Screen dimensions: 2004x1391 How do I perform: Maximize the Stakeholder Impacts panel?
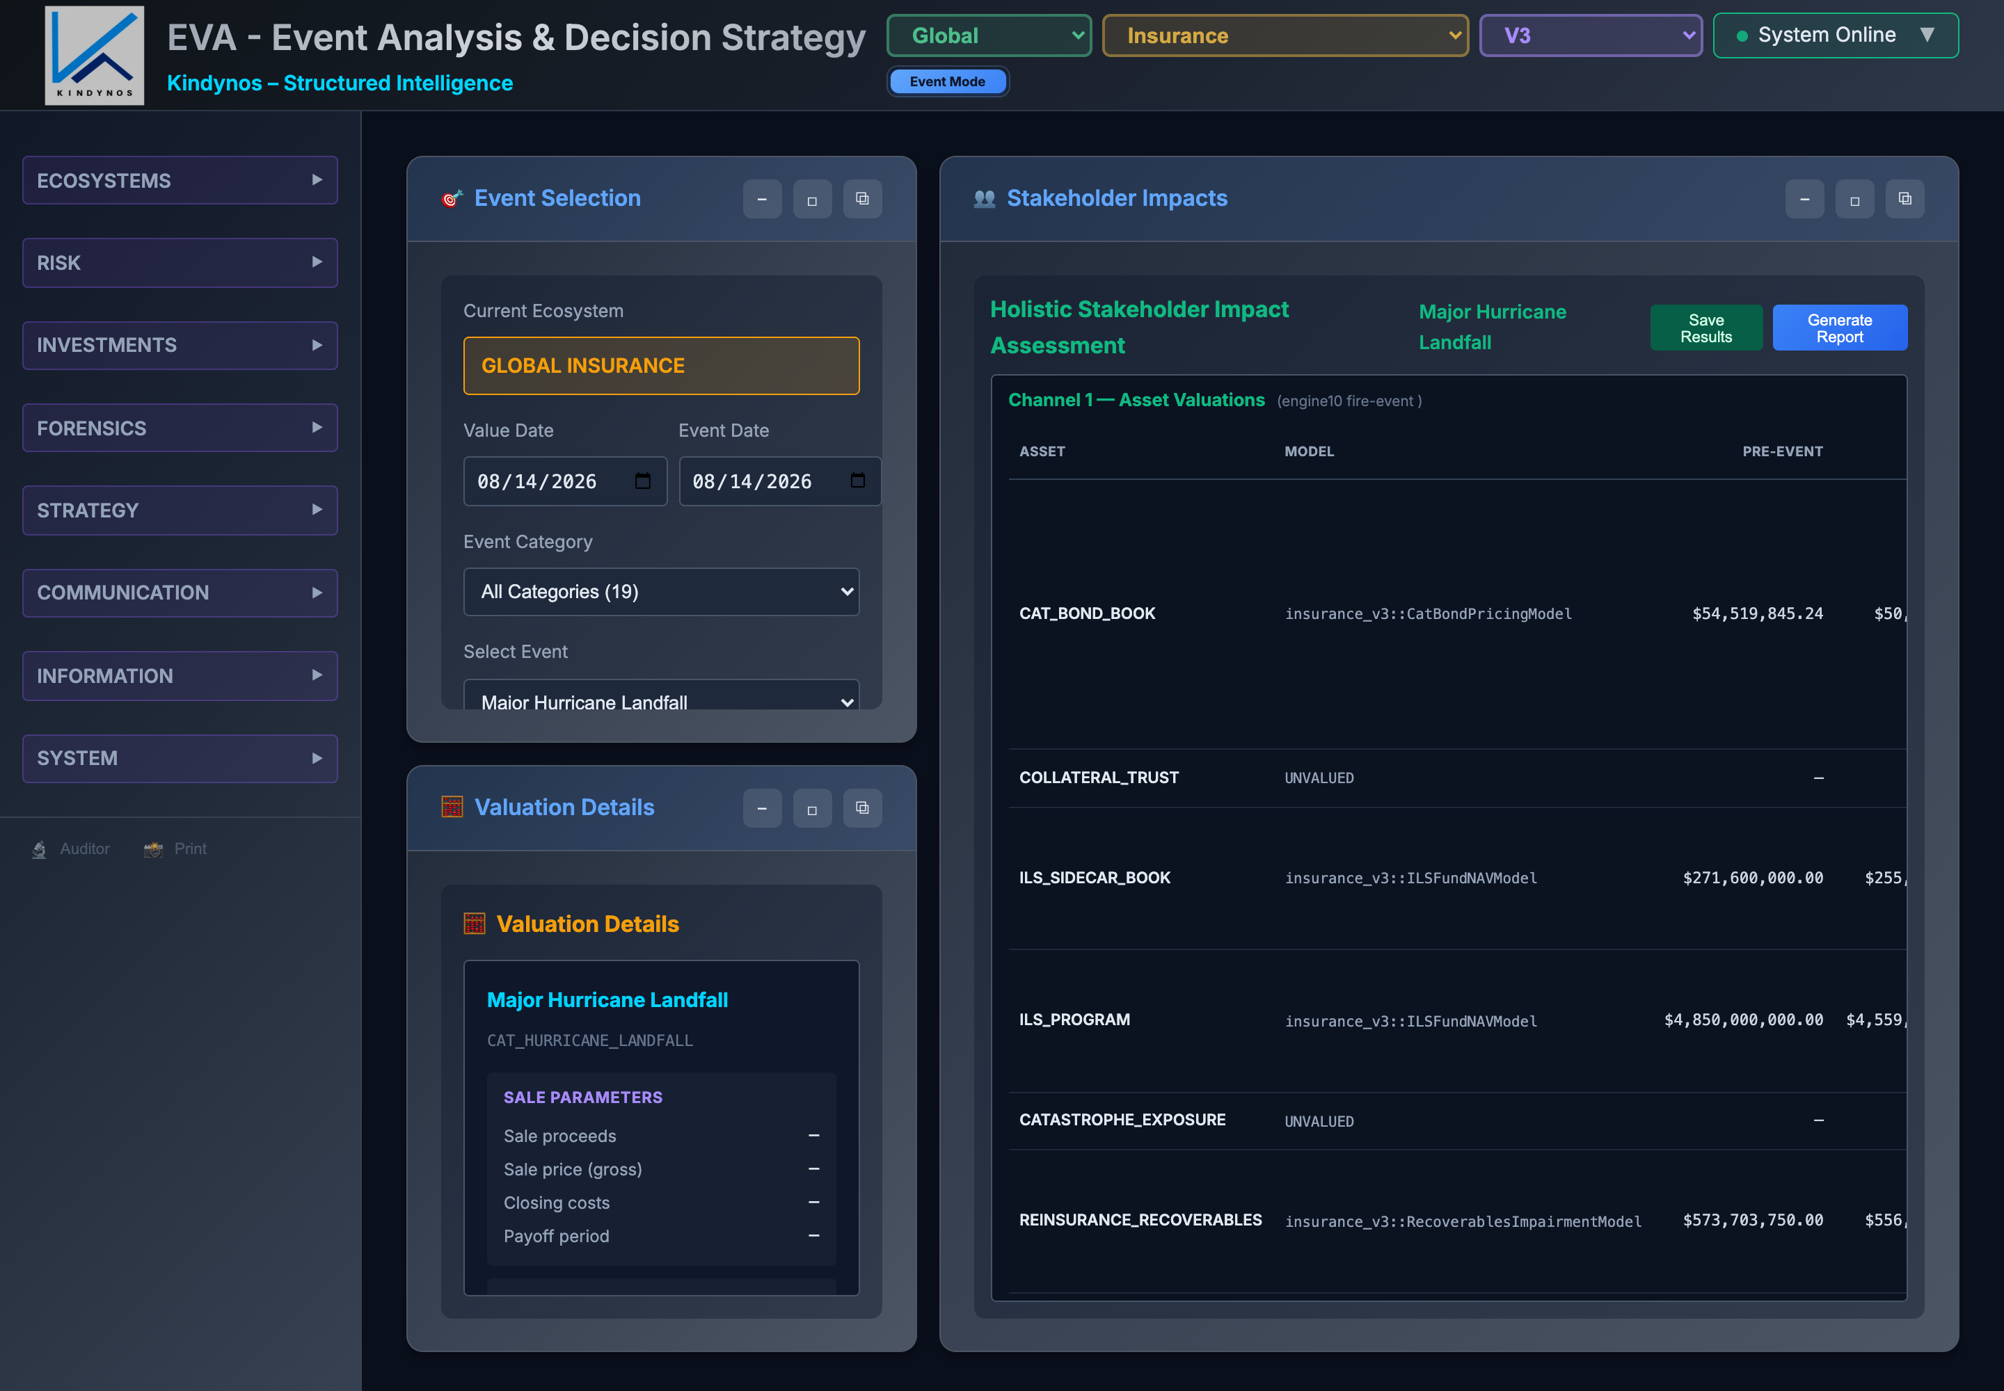[x=1855, y=200]
